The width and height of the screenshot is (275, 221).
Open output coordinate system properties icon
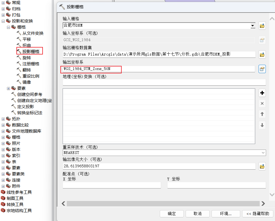pyautogui.click(x=262, y=69)
